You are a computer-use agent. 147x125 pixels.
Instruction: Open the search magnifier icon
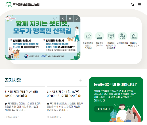(132, 4)
